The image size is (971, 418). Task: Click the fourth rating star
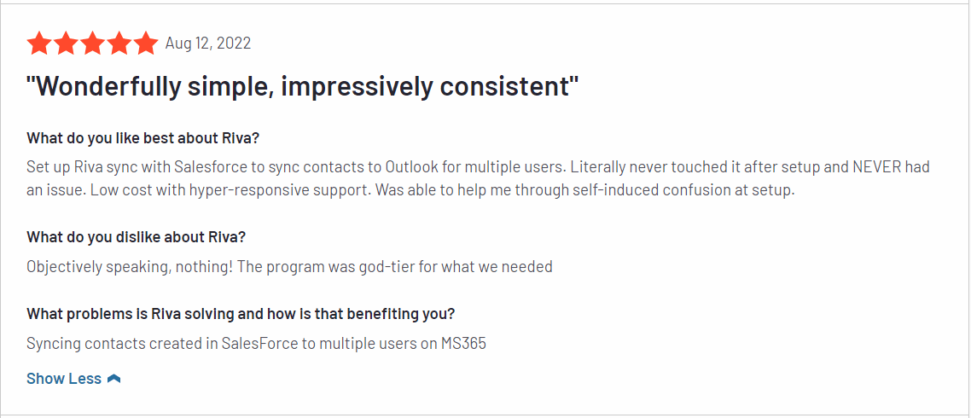119,43
